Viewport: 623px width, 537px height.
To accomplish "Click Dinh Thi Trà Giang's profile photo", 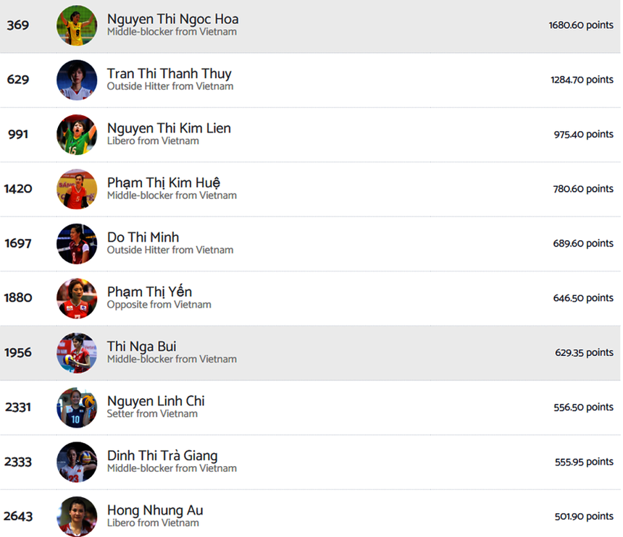I will tap(77, 462).
